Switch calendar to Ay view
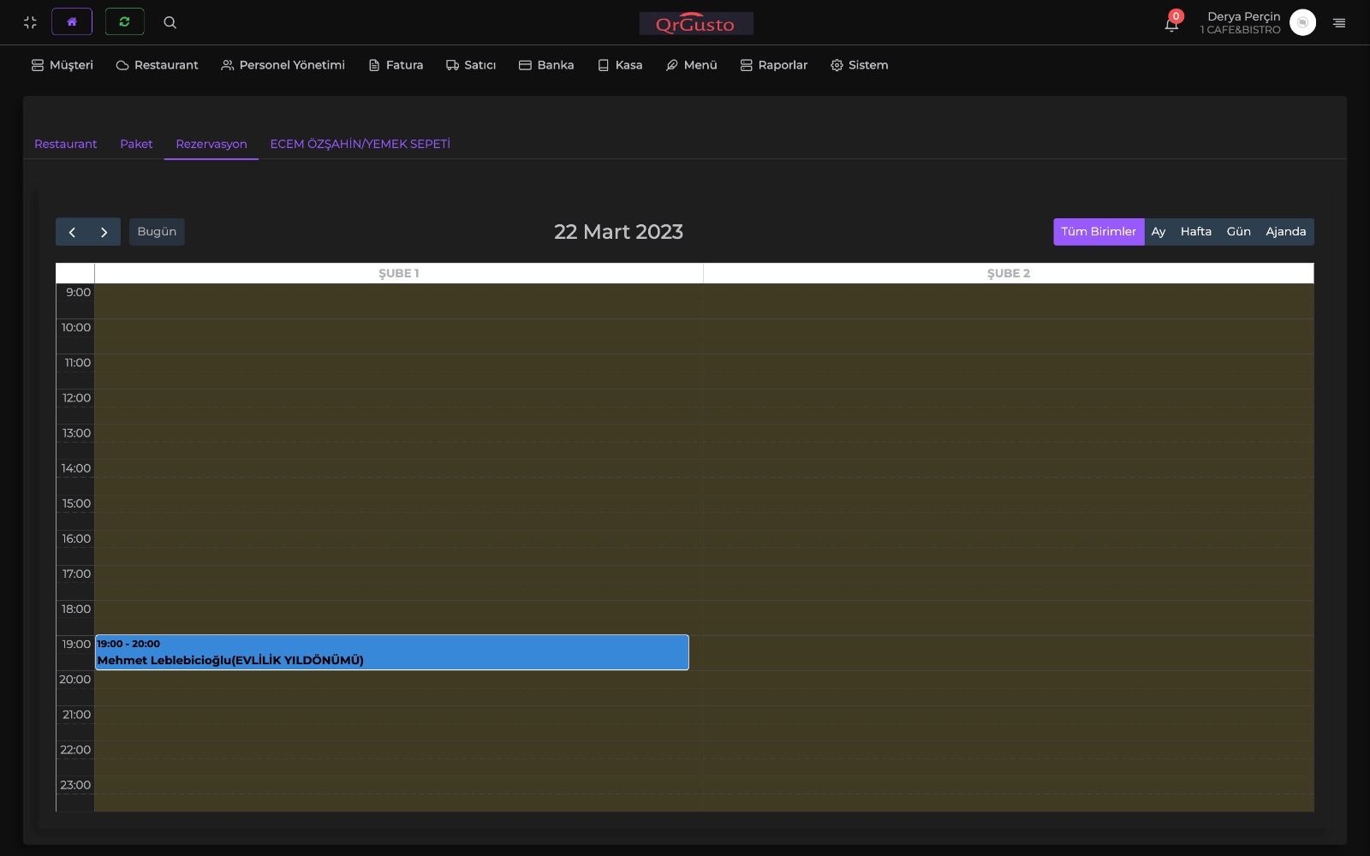 click(x=1159, y=232)
